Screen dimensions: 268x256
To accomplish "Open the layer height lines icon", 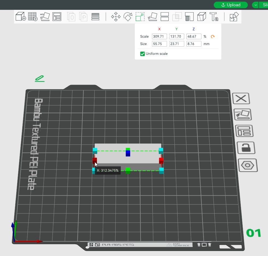I will coord(95,17).
